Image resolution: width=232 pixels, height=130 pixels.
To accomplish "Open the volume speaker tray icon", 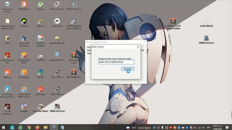I will [x=203, y=127].
